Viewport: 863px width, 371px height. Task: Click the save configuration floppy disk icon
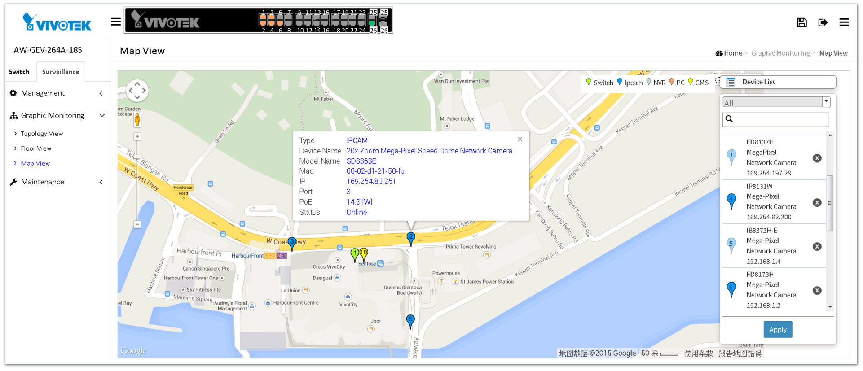coord(802,22)
